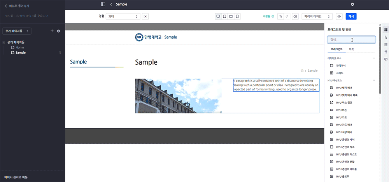This screenshot has width=389, height=182.
Task: Open the page edit history clock icon
Action: [295, 16]
